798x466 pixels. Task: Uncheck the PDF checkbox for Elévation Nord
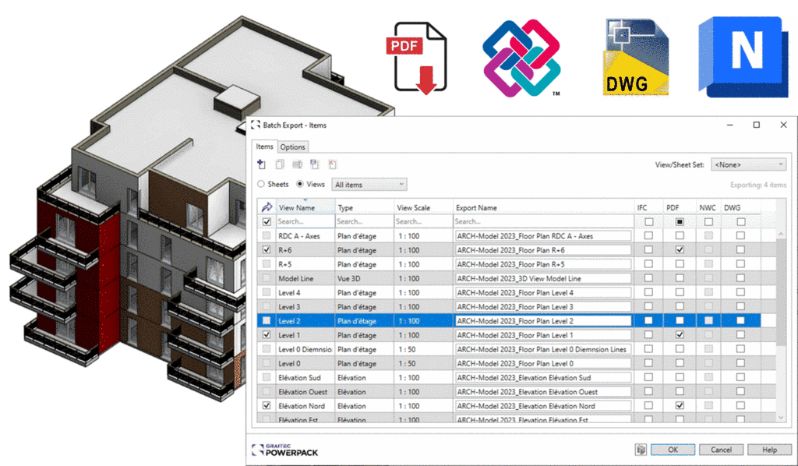pyautogui.click(x=680, y=405)
